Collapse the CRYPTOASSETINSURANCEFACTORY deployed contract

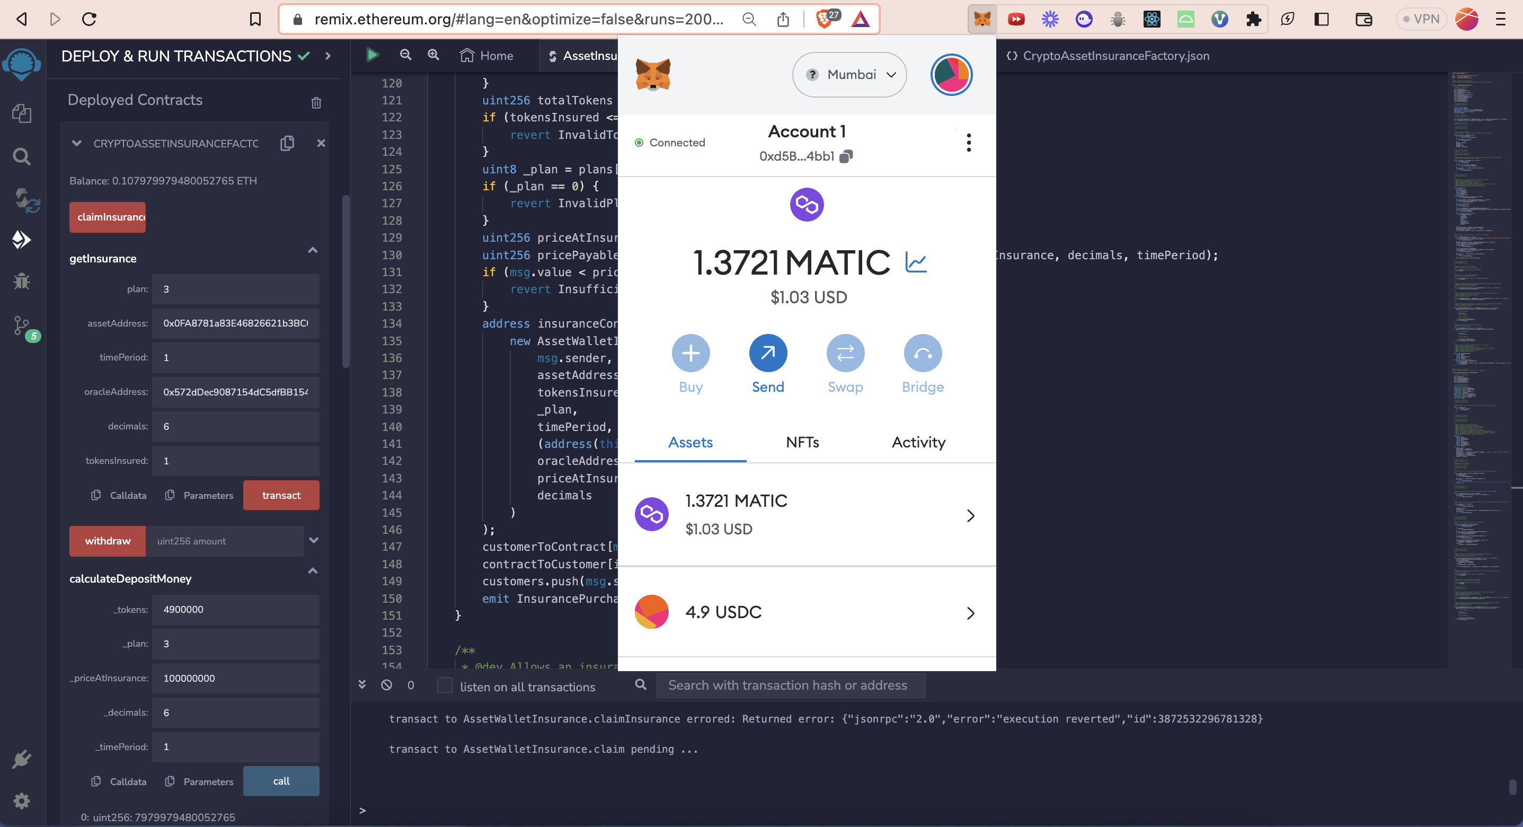click(x=77, y=143)
